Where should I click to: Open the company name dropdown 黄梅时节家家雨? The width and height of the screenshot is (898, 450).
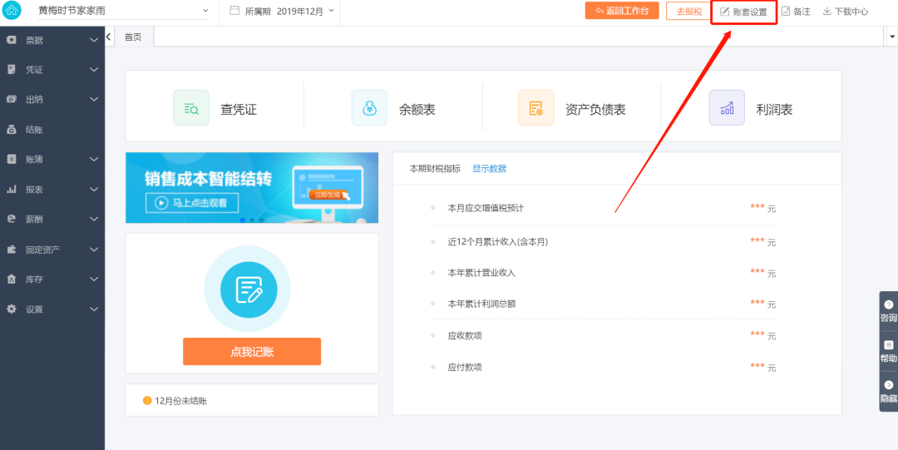(x=123, y=11)
